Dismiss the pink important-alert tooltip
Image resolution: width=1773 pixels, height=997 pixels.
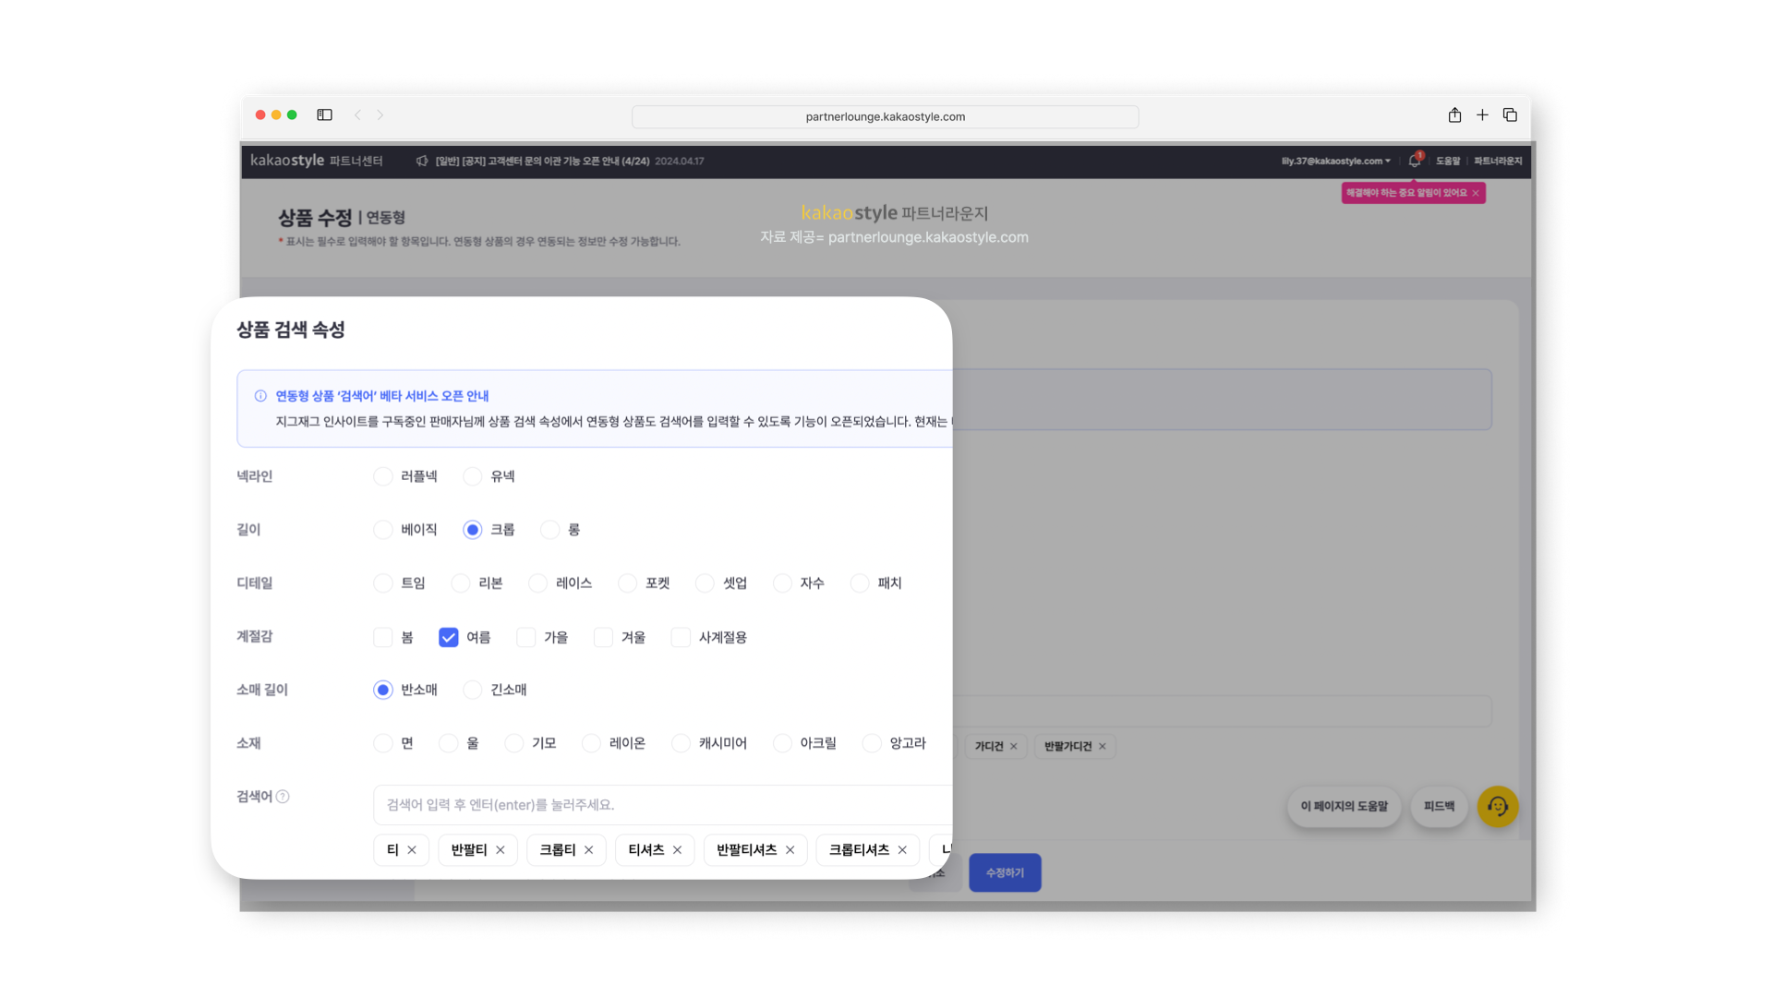tap(1476, 193)
